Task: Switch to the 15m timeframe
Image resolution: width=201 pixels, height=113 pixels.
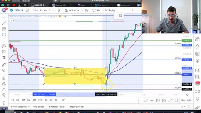Action: tap(35, 10)
